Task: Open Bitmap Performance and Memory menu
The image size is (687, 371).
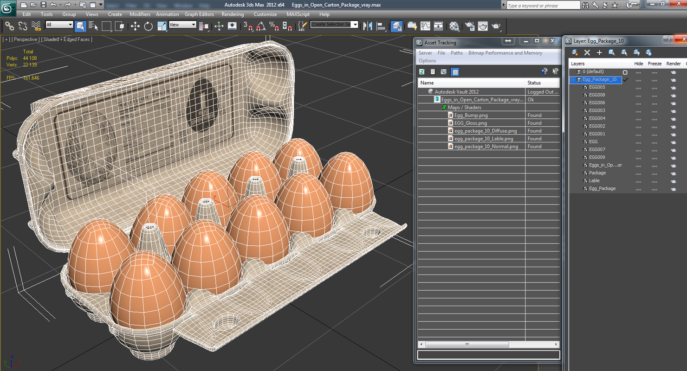Action: pyautogui.click(x=505, y=53)
